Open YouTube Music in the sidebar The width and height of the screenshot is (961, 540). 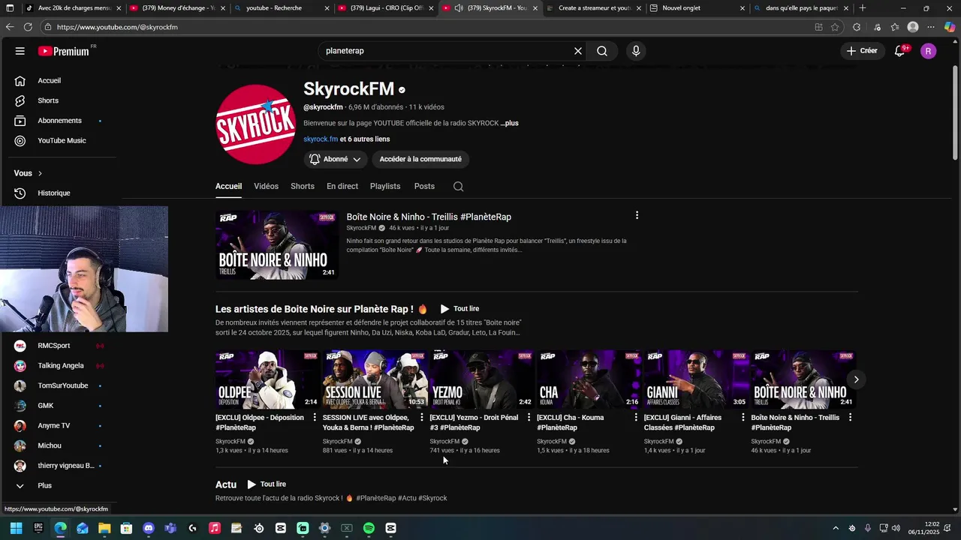(x=60, y=140)
